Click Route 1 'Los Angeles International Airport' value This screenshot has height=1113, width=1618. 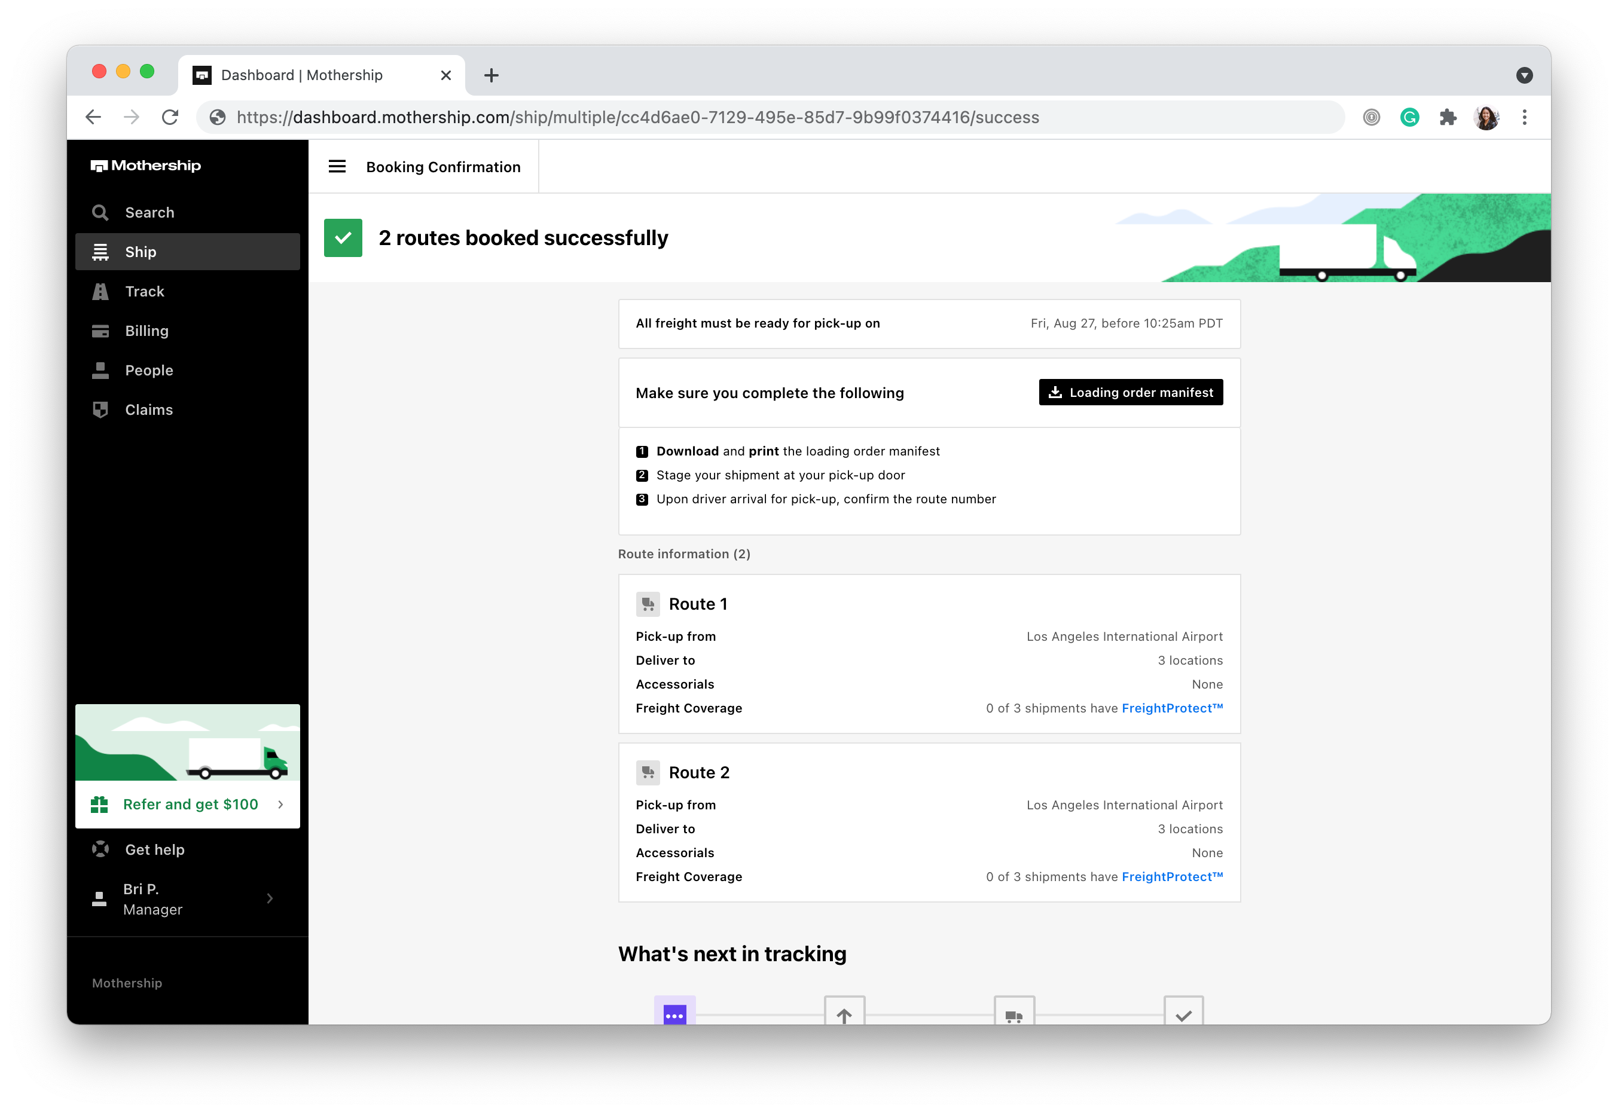tap(1124, 636)
